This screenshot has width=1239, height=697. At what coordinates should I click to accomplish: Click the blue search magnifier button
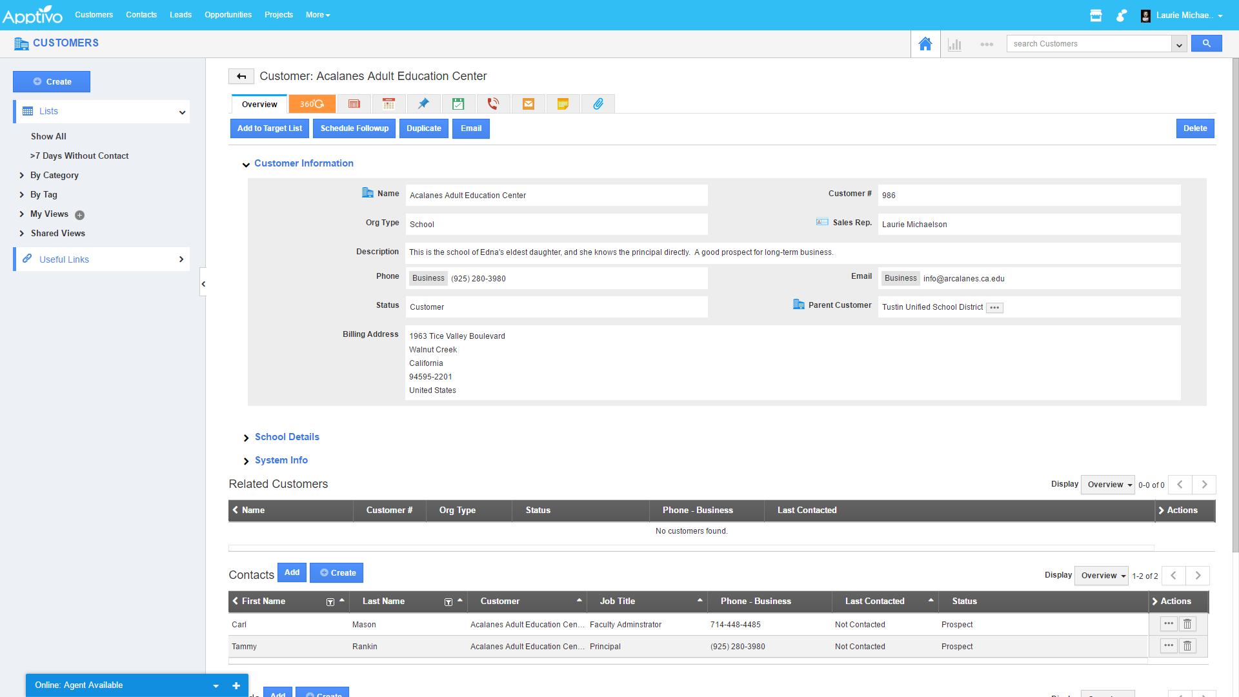coord(1206,43)
